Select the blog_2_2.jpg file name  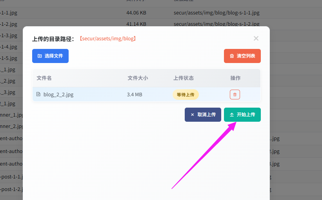click(58, 94)
